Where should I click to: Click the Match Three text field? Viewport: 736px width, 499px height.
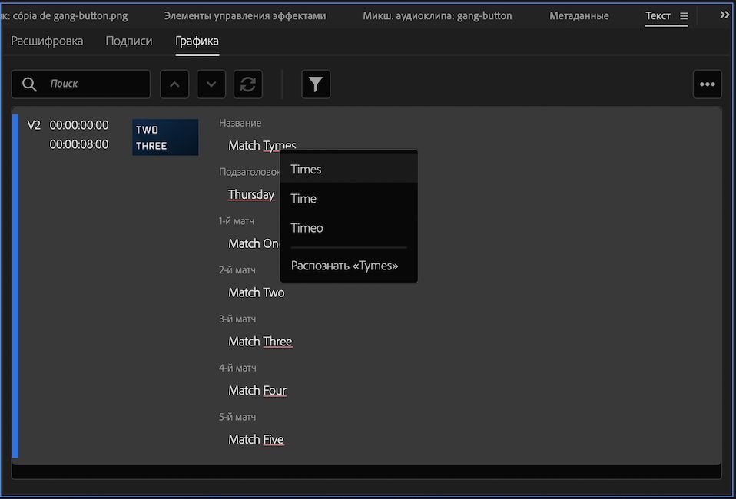pyautogui.click(x=260, y=342)
